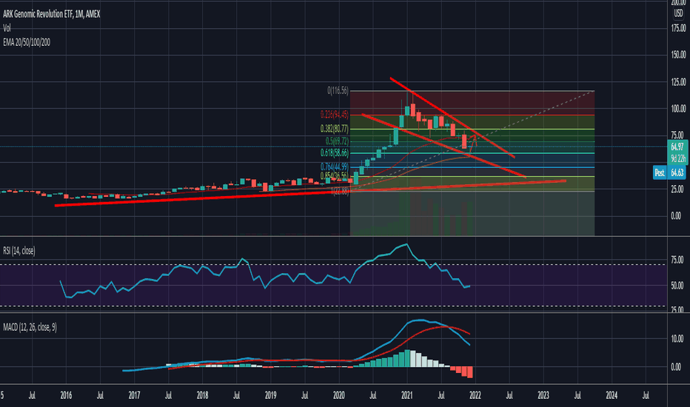Select Fibonacci level 0.5(69.72) label
This screenshot has width=690, height=407.
tap(337, 141)
